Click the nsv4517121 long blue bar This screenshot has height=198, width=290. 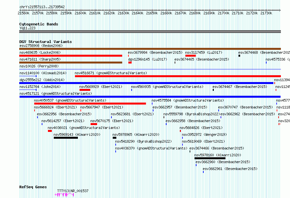[150, 97]
